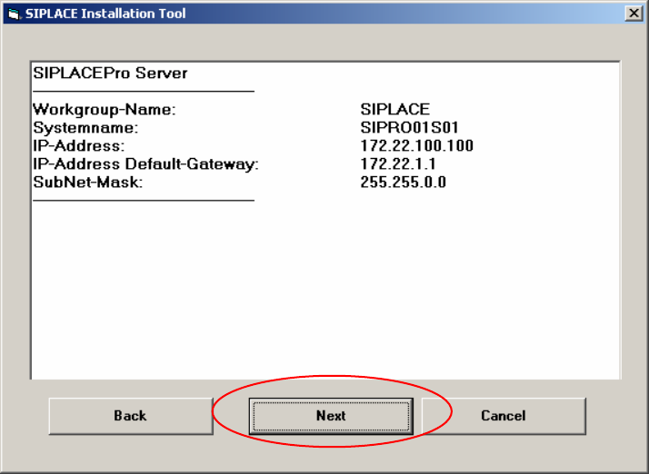Click the 'IP-Address:' label
The image size is (649, 474).
point(79,146)
